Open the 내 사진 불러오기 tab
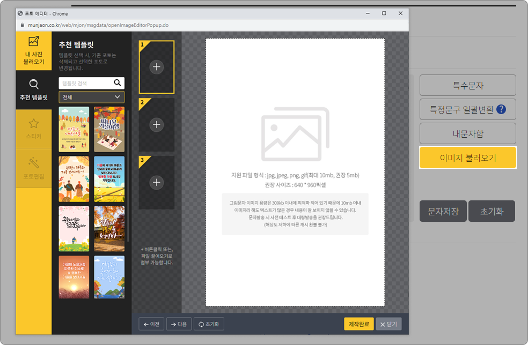The height and width of the screenshot is (345, 528). pos(34,51)
